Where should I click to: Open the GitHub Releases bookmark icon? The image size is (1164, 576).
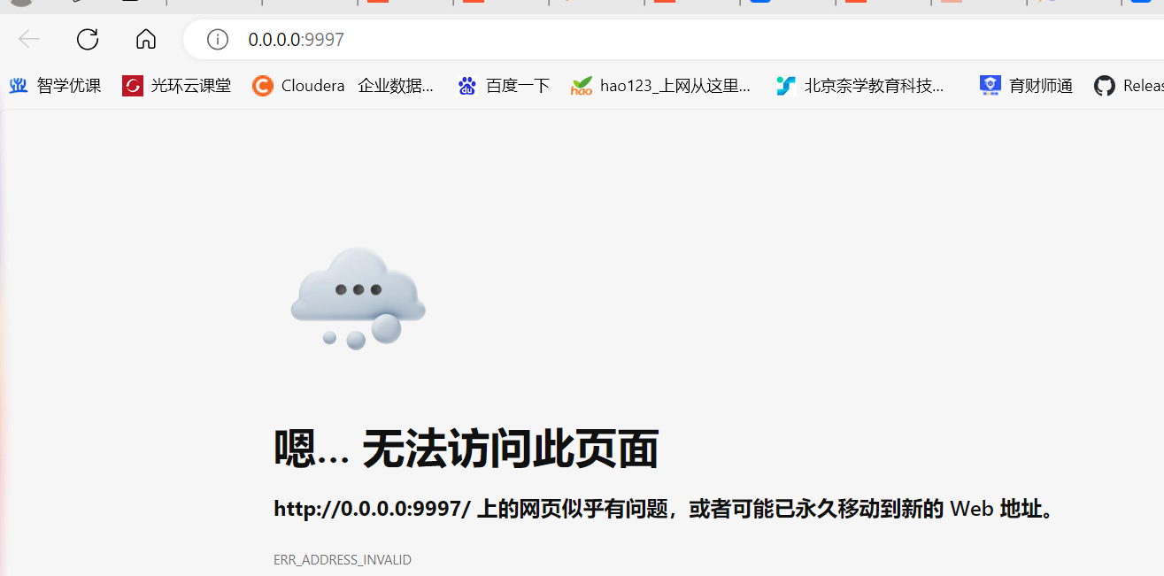coord(1105,86)
